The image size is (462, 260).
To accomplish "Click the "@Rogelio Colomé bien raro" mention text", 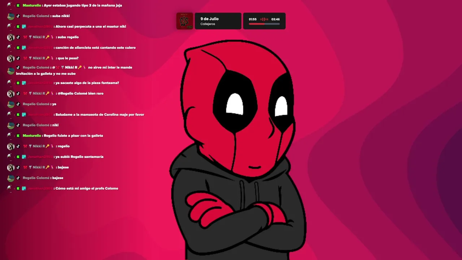I will click(x=80, y=93).
